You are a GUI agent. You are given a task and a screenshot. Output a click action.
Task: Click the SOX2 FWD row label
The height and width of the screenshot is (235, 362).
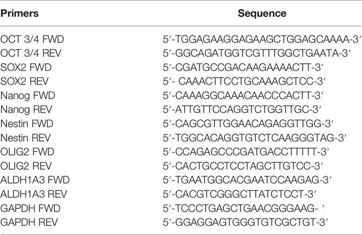26,68
